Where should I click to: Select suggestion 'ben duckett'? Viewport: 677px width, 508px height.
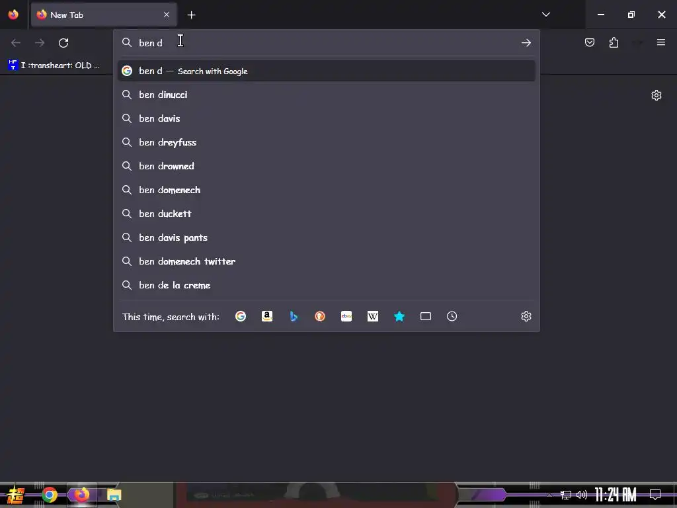[326, 214]
